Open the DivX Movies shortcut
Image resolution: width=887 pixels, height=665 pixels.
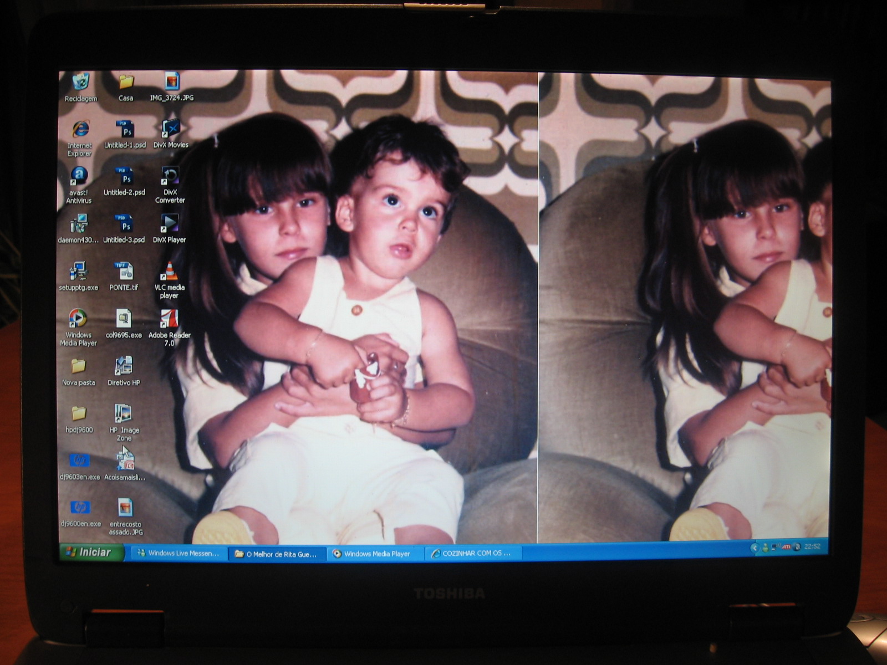pos(171,135)
